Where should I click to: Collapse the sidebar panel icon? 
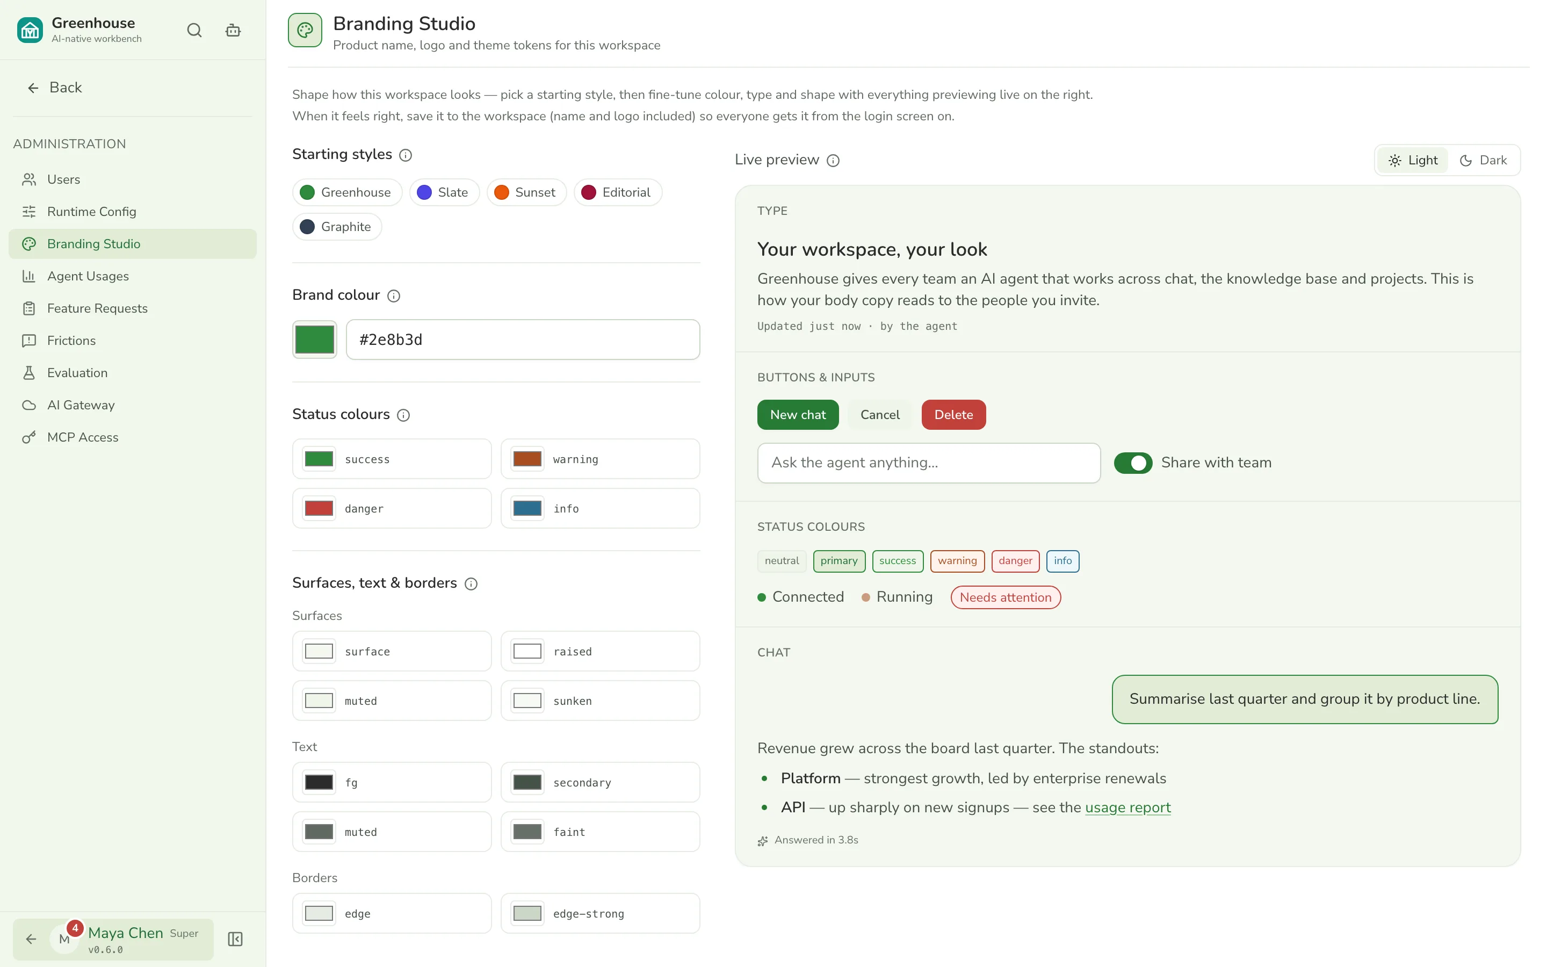click(x=235, y=939)
